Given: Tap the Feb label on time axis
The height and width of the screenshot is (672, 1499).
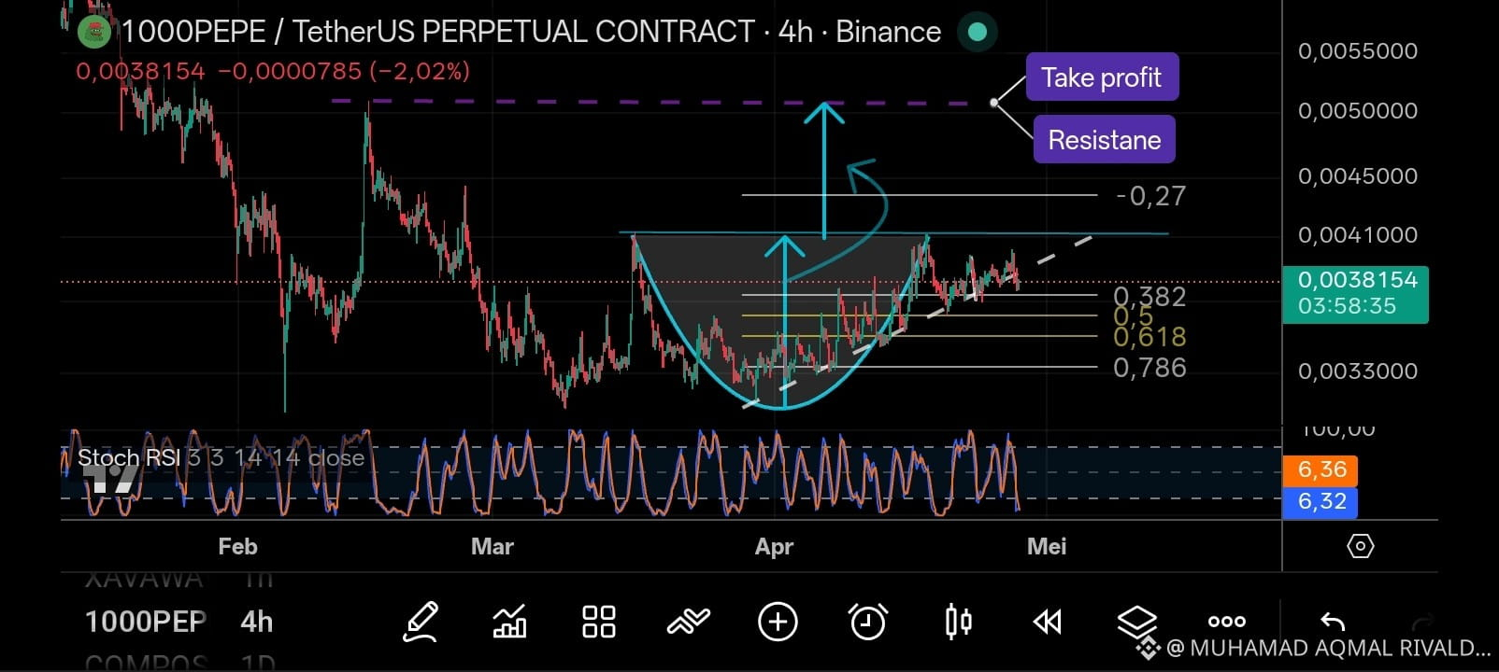Looking at the screenshot, I should [237, 547].
